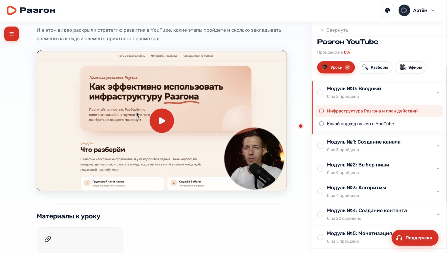Toggle completion circle for Модуль №0
The image size is (447, 253).
coord(320,92)
